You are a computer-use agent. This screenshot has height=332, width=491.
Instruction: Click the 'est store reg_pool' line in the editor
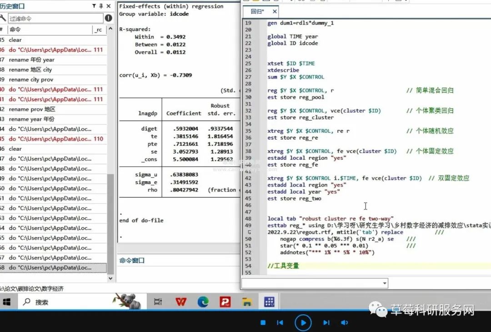coord(296,97)
